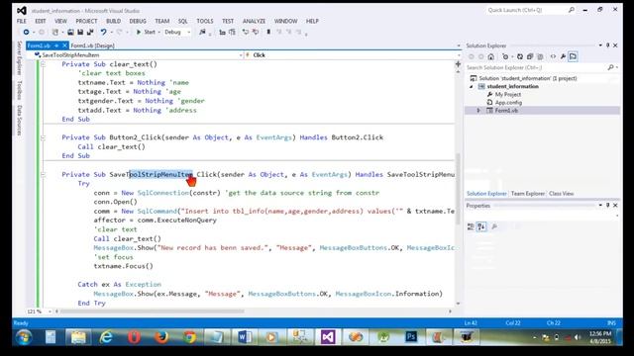Open the SaveToolStripMenuItem class dropdown
The image size is (634, 356).
click(x=241, y=55)
